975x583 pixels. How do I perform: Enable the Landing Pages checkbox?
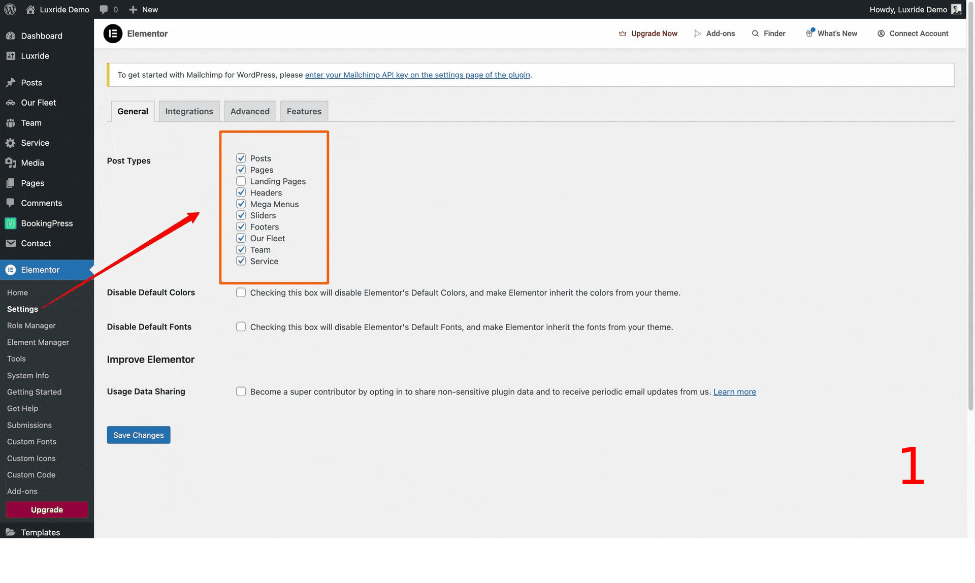pyautogui.click(x=241, y=181)
